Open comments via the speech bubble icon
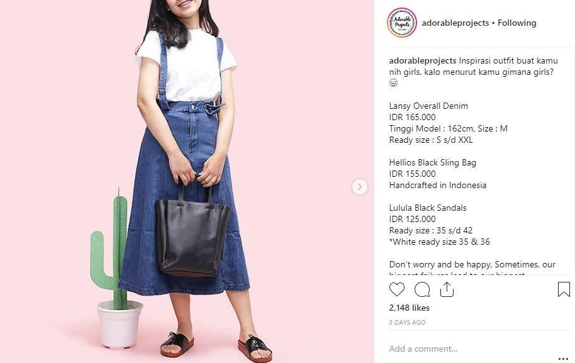 point(422,289)
